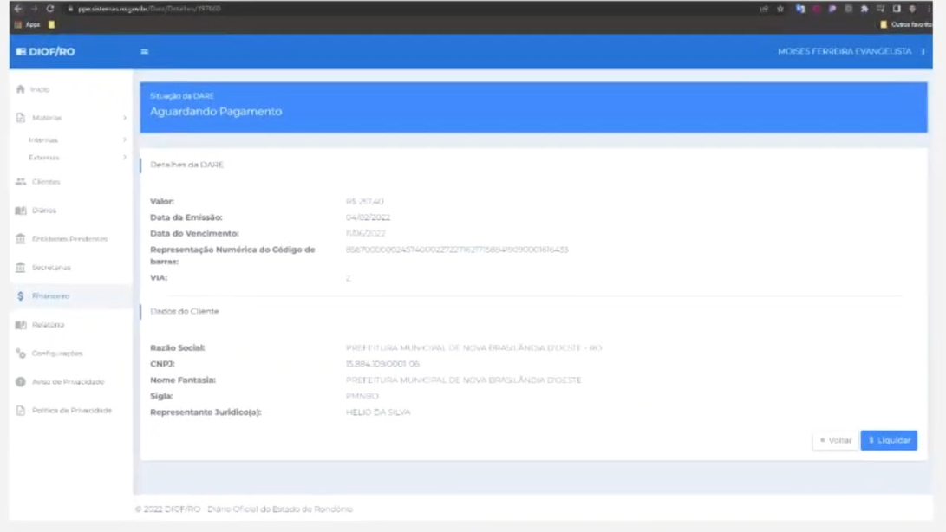
Task: Click the Secretarias building icon
Action: tap(21, 267)
